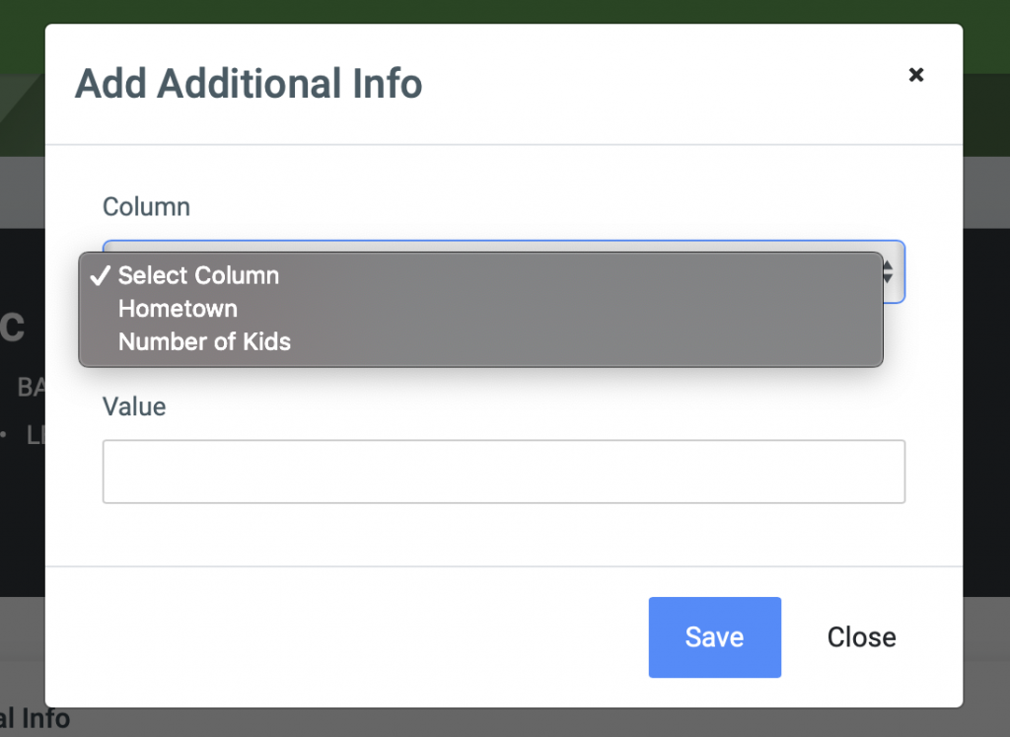Select the Number of Kids option
This screenshot has width=1010, height=737.
[204, 341]
